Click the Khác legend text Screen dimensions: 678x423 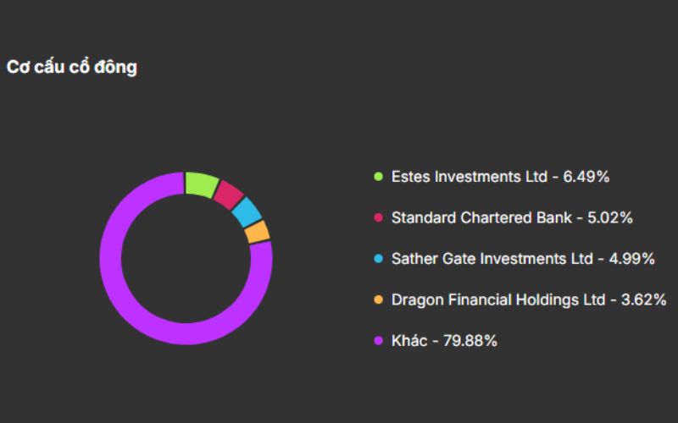(x=410, y=341)
